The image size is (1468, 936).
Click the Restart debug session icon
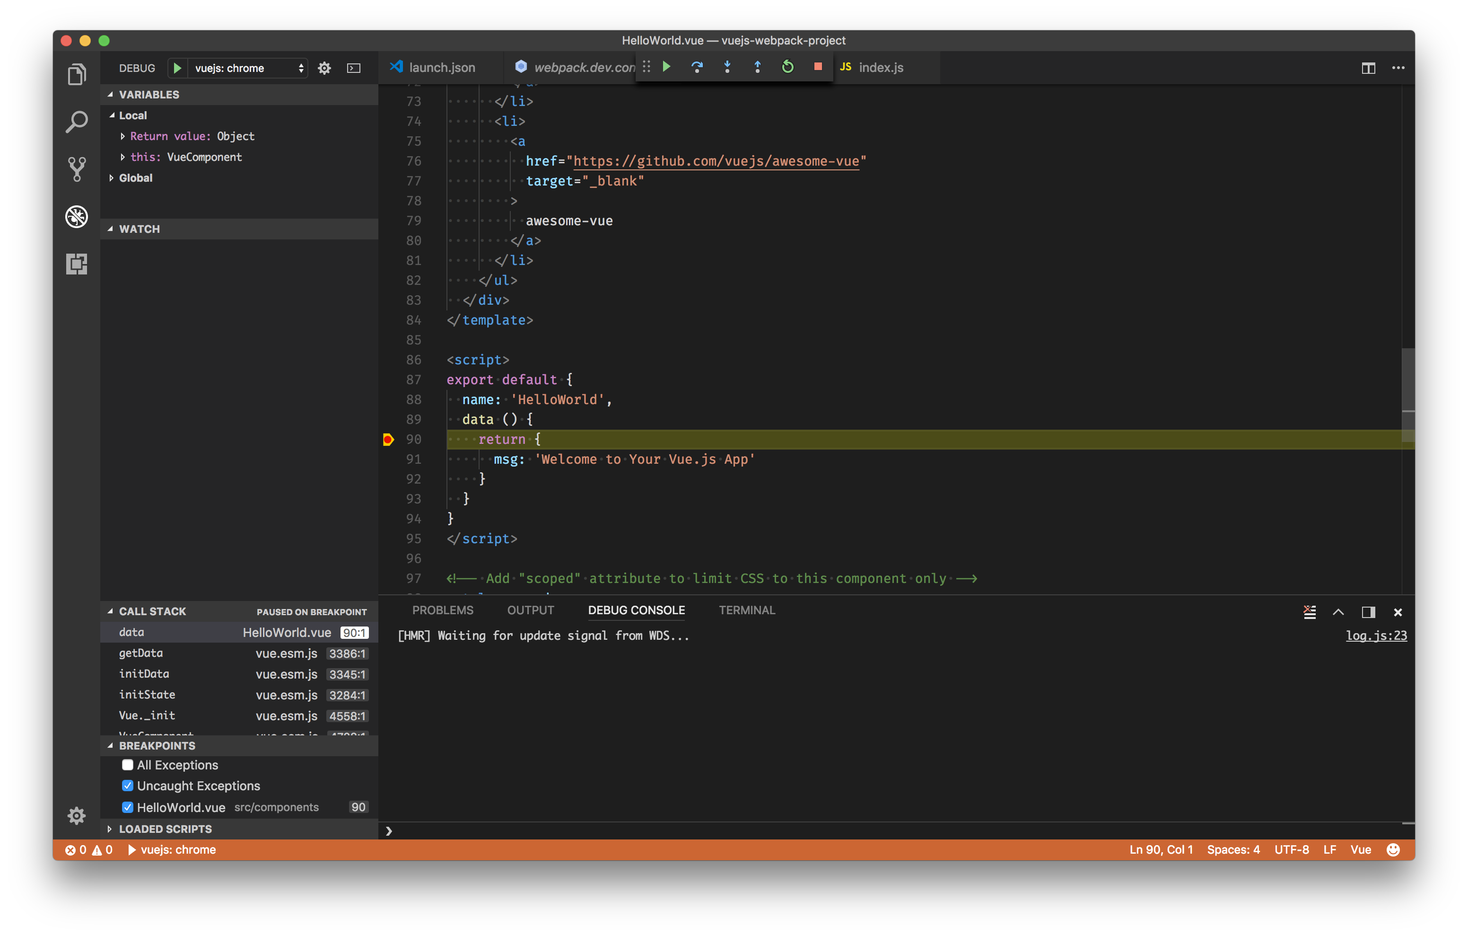point(787,67)
